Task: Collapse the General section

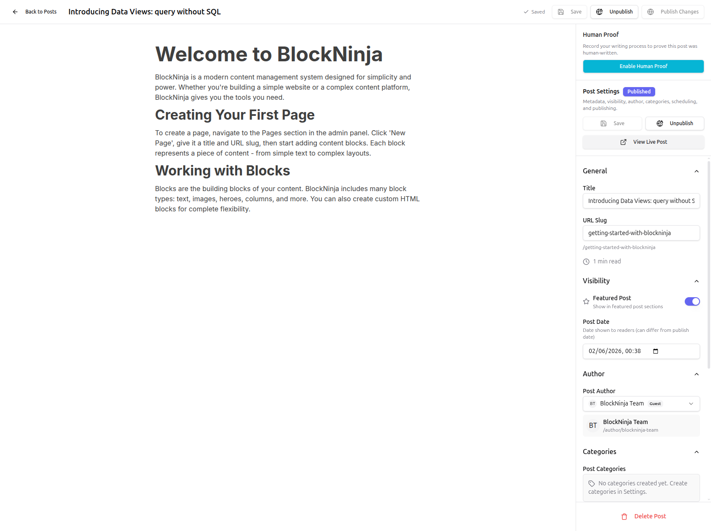Action: pyautogui.click(x=697, y=171)
